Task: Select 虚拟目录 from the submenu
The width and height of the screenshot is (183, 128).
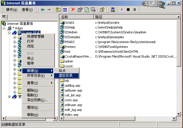Action: coord(66,76)
